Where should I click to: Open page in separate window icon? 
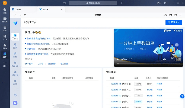click(175, 15)
